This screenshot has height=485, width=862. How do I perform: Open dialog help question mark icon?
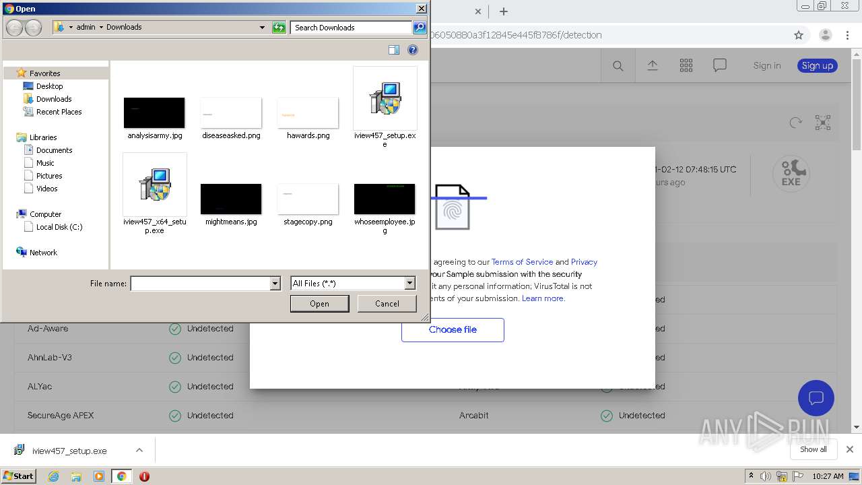413,50
